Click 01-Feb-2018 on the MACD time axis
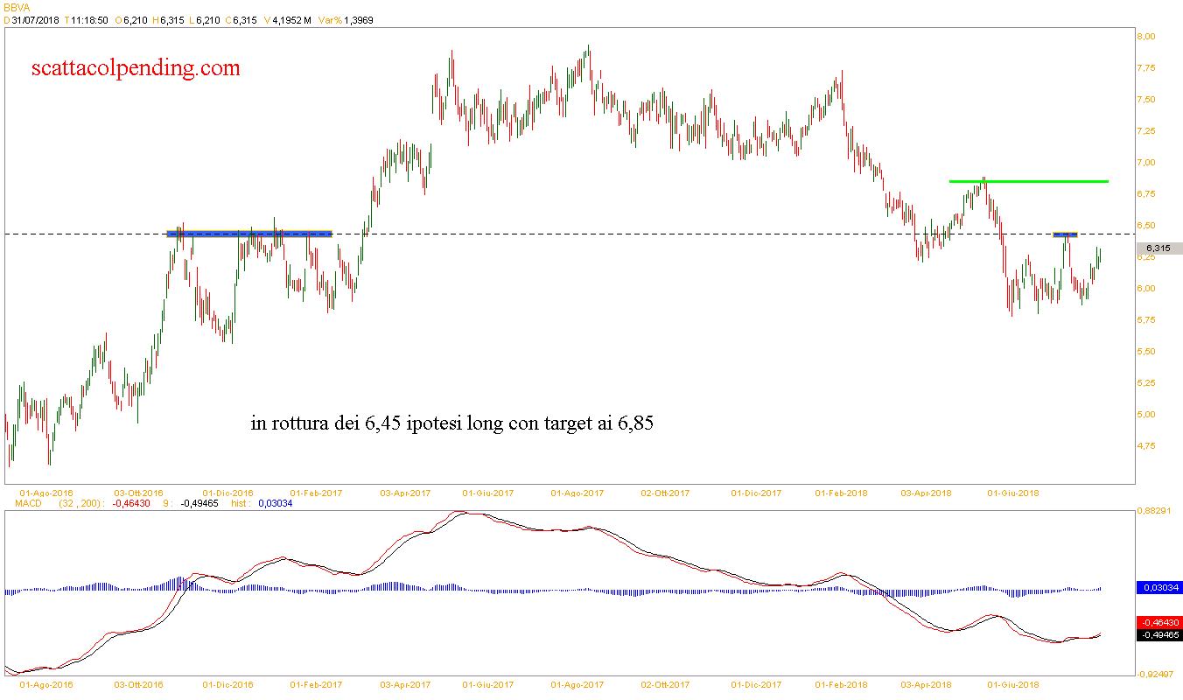Screen dimensions: 1183x700 point(841,685)
